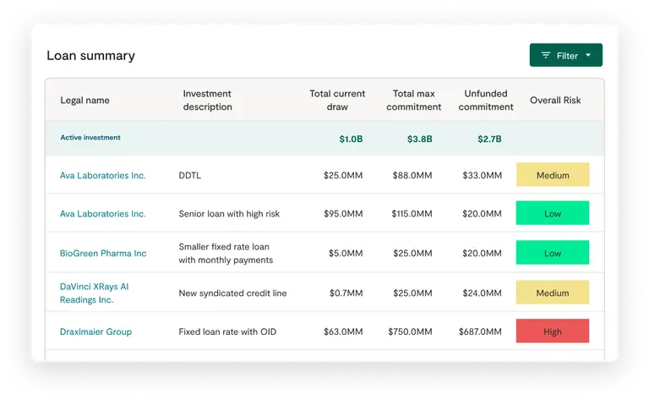Image resolution: width=649 pixels, height=400 pixels.
Task: Click the DDTL investment description cell
Action: 190,176
